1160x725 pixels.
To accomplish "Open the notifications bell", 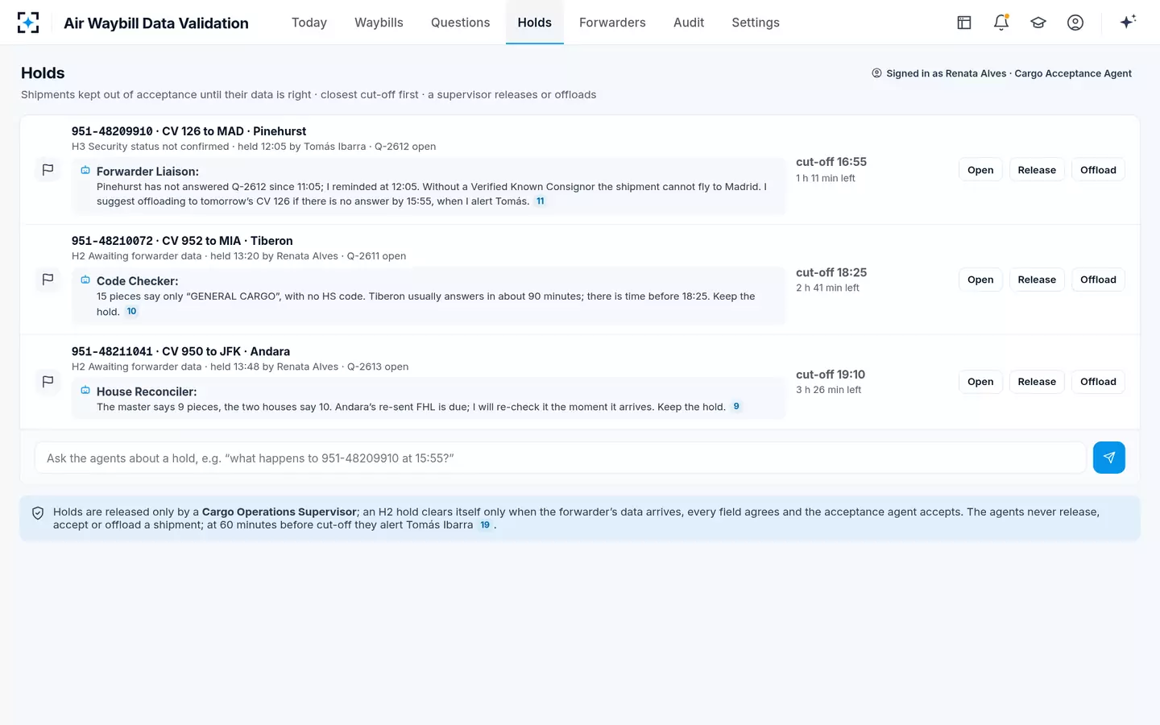I will tap(1001, 23).
